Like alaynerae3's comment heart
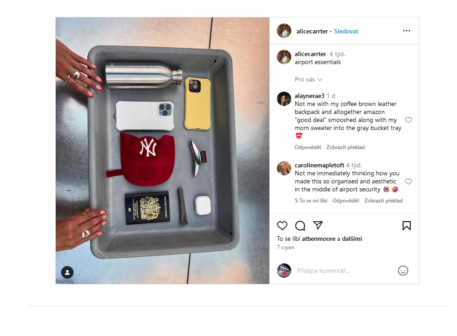 [408, 120]
